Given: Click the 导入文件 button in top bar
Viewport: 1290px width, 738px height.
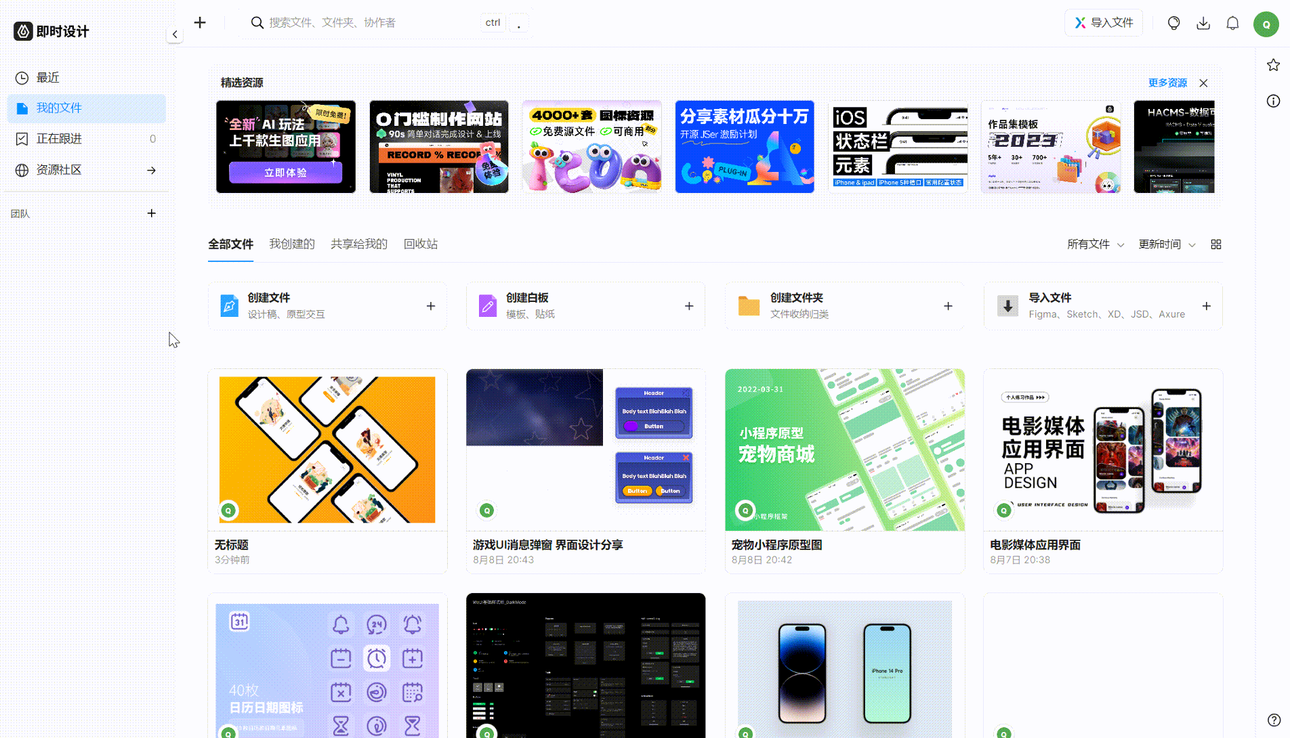Looking at the screenshot, I should (x=1104, y=23).
